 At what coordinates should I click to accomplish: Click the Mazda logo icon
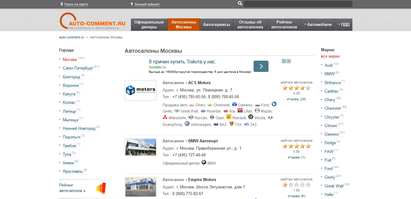pos(257,111)
